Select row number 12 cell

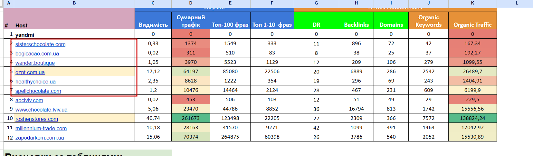9,137
